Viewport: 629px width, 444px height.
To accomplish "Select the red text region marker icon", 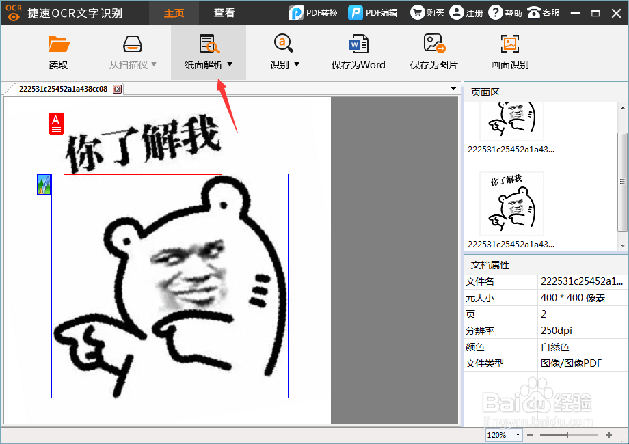I will click(x=56, y=124).
